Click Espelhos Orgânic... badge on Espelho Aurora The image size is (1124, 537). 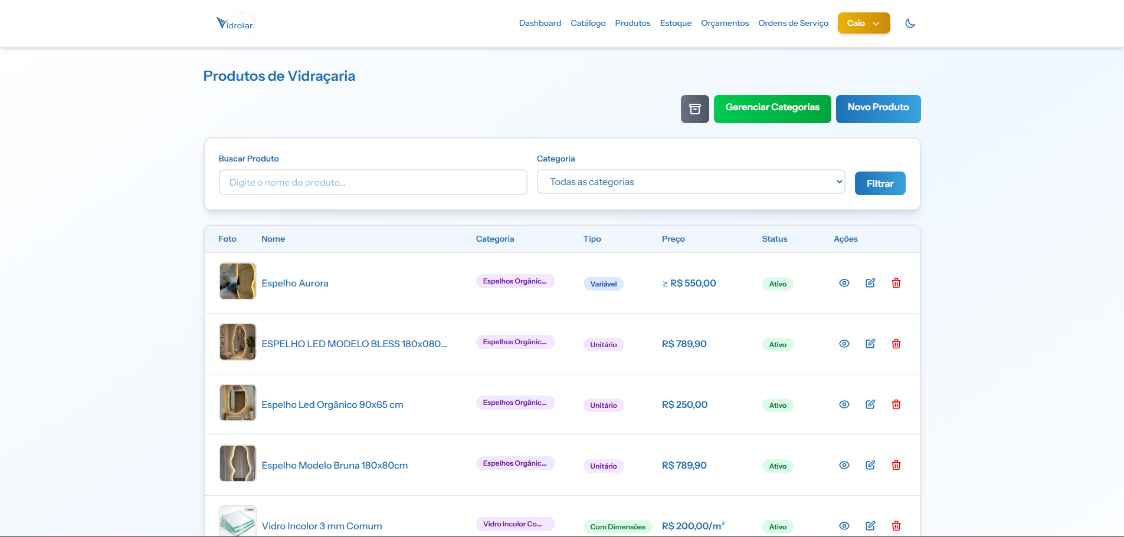tap(515, 281)
